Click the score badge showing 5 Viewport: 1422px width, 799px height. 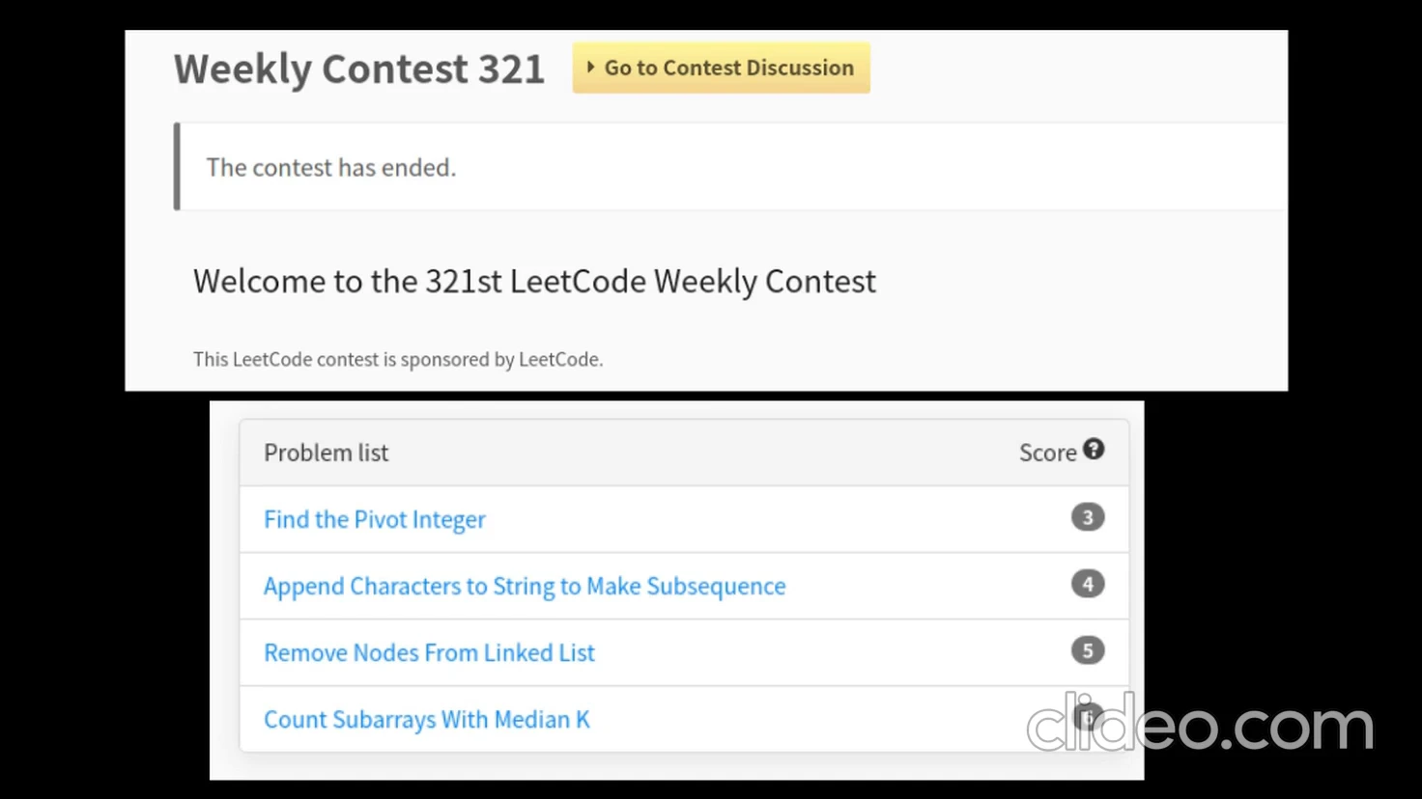pyautogui.click(x=1088, y=650)
